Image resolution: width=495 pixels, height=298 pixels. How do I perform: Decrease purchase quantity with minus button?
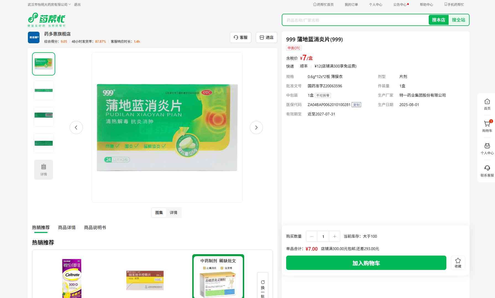tap(312, 236)
